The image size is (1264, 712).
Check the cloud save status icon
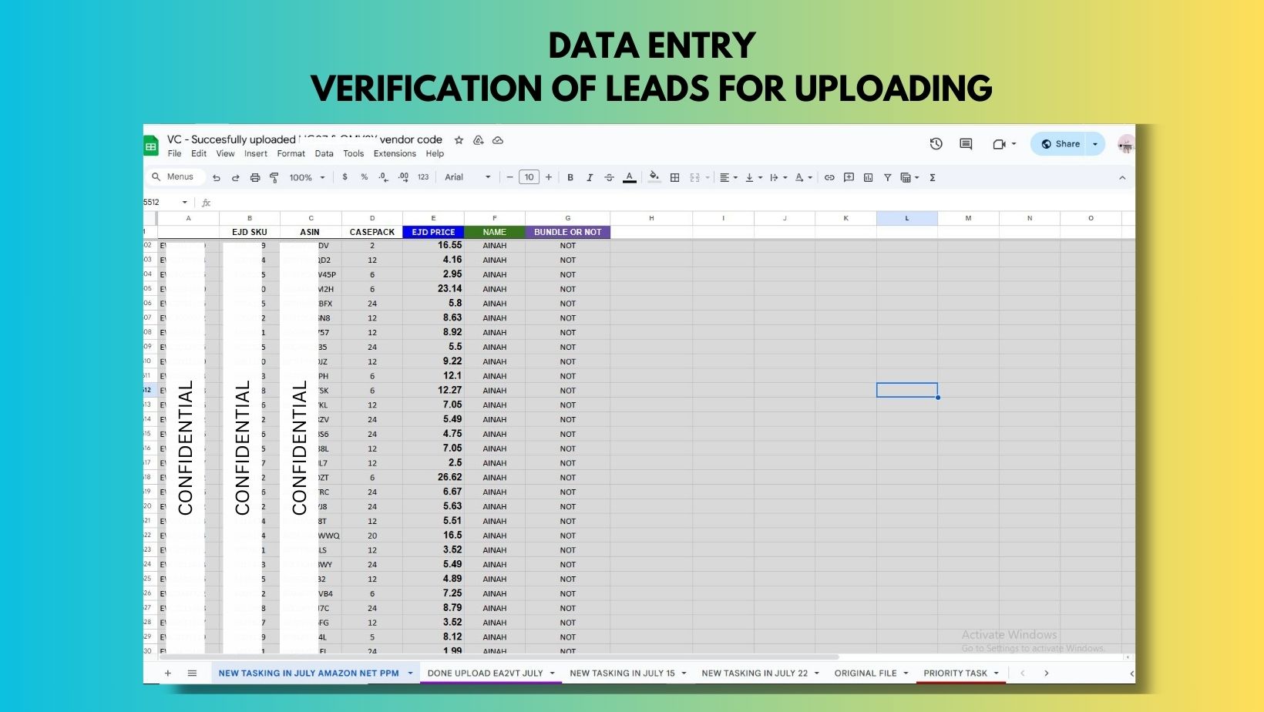click(498, 140)
